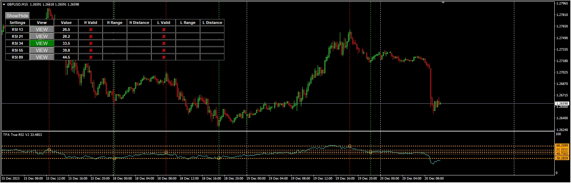The height and width of the screenshot is (183, 571).
Task: Click the Show/Hide panel button
Action: coord(17,16)
